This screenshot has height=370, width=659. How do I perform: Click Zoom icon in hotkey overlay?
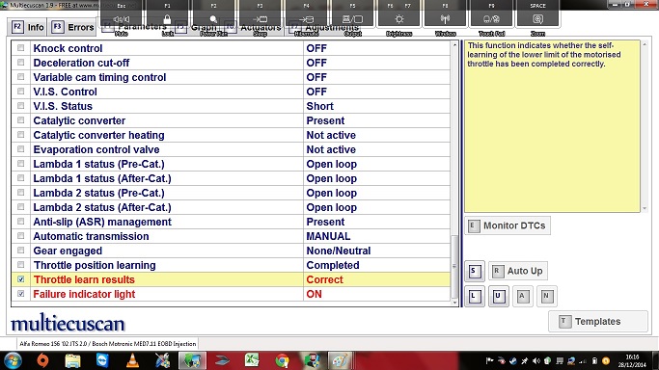[537, 19]
